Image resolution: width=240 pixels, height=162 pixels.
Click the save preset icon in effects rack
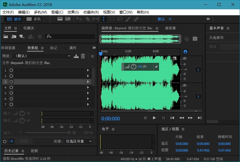76,56
